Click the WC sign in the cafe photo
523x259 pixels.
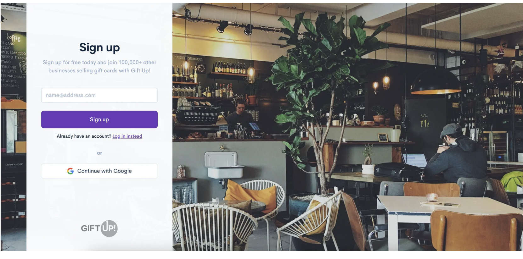click(425, 120)
